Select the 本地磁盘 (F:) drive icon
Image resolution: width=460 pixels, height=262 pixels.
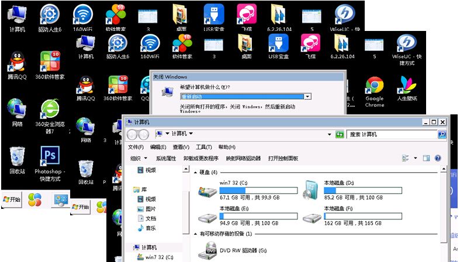pos(313,216)
